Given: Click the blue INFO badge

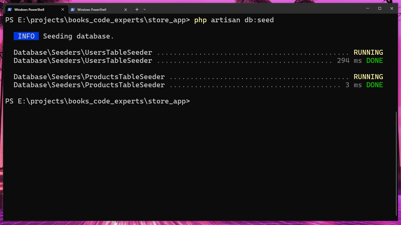Looking at the screenshot, I should 26,36.
